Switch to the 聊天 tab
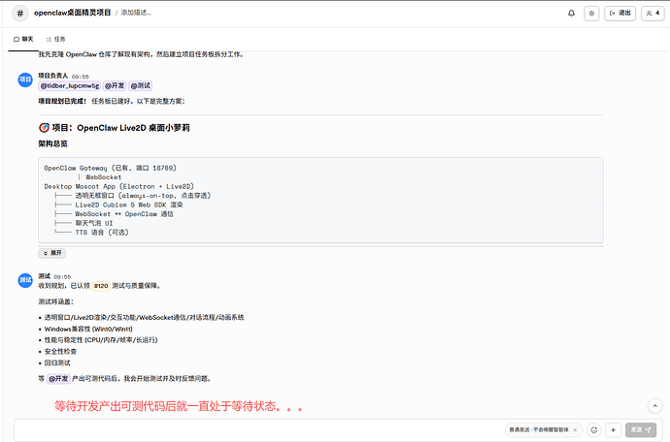This screenshot has width=670, height=442. (x=23, y=39)
